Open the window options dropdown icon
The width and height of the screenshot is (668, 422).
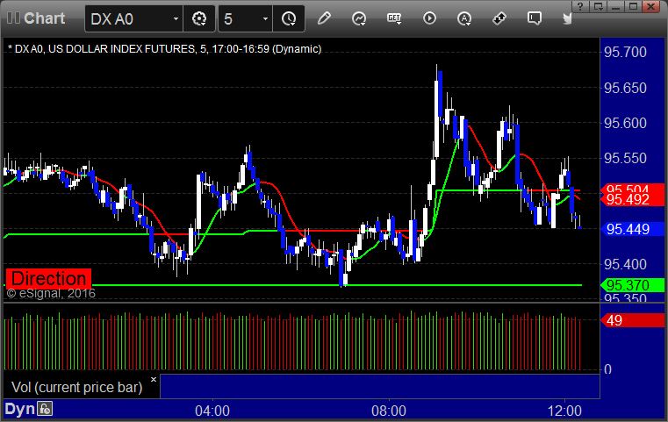tap(598, 6)
